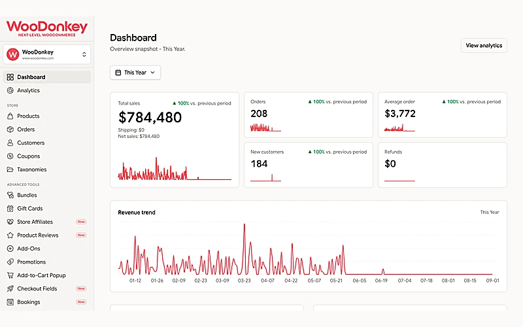
Task: Click the Net sales: $784,480 line
Action: [139, 137]
